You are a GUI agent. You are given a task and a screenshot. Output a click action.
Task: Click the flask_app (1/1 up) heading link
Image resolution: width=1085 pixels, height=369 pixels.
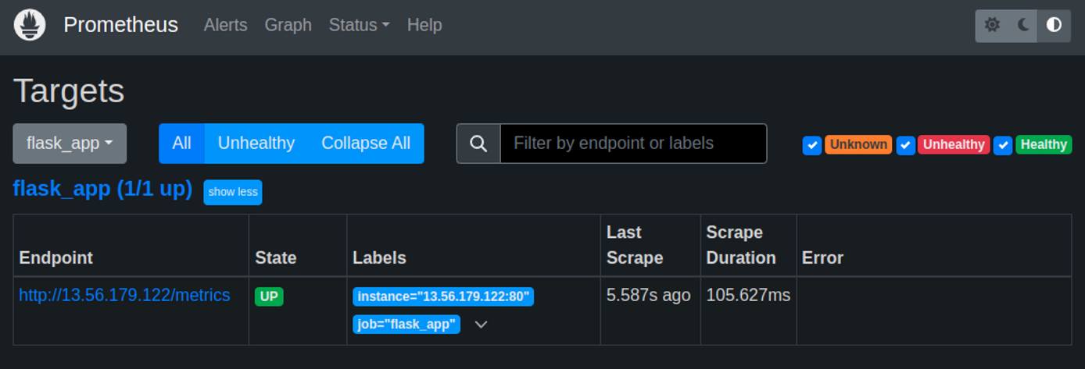coord(102,189)
